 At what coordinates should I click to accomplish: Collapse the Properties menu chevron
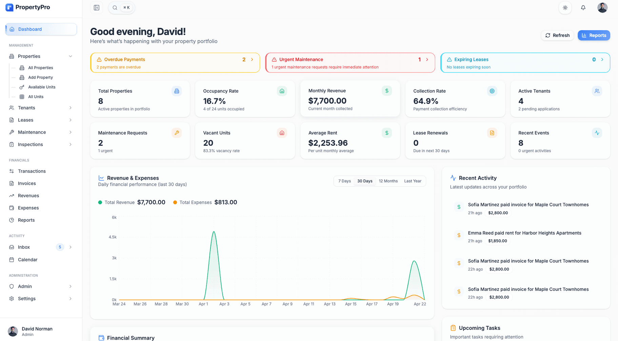[x=71, y=56]
